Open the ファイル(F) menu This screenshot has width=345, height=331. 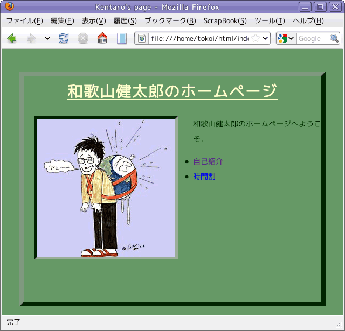24,21
